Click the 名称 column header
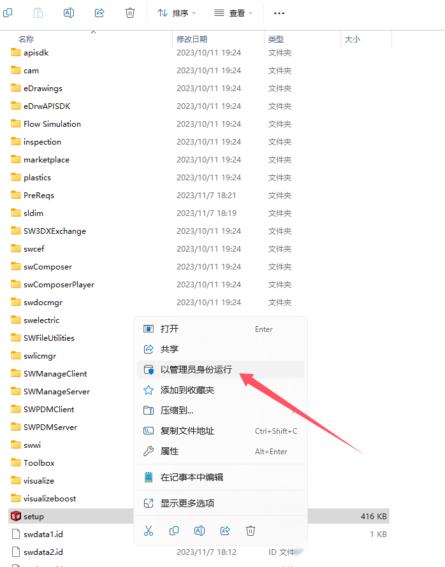The height and width of the screenshot is (567, 445). [26, 39]
